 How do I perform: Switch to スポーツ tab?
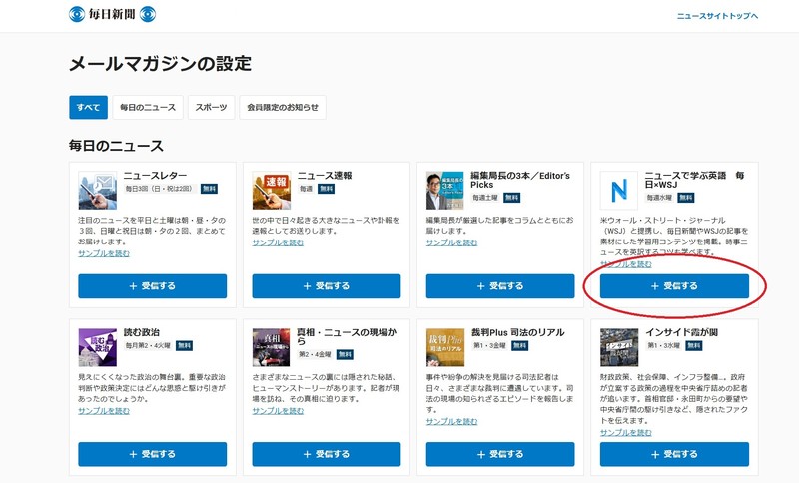tap(211, 107)
